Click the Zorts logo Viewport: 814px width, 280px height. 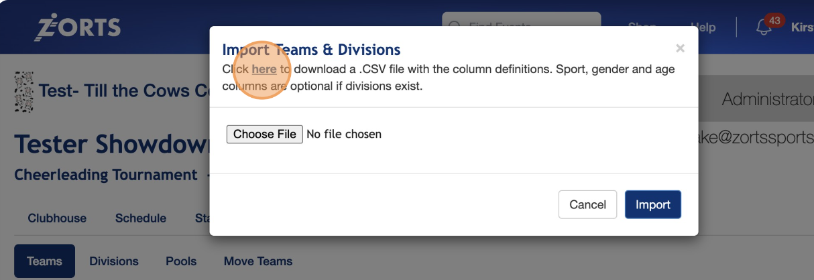[x=78, y=27]
